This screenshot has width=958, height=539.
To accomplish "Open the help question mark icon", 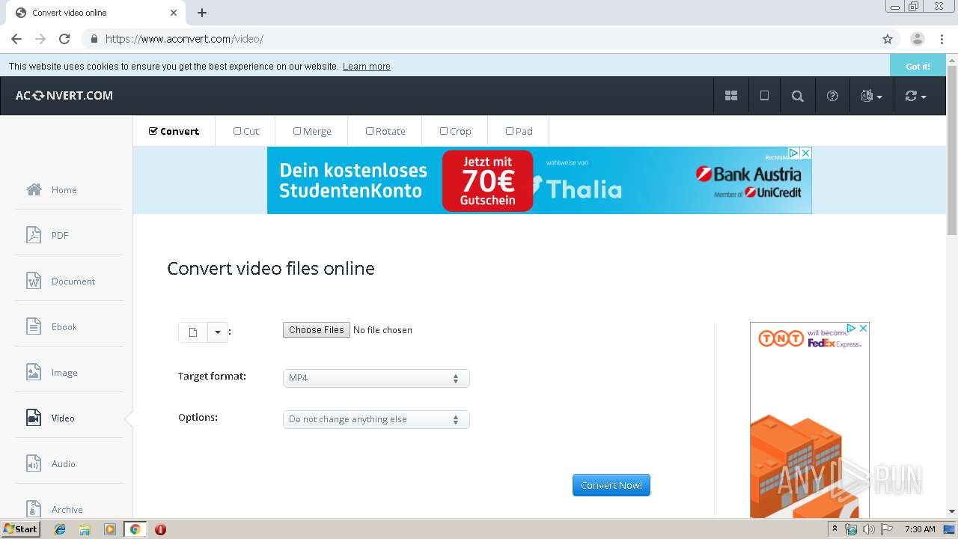I will click(x=832, y=96).
